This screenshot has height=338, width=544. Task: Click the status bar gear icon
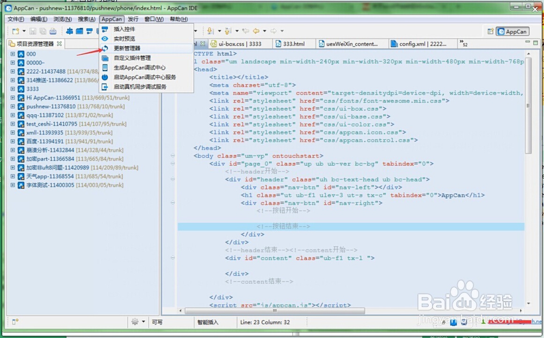coord(135,322)
